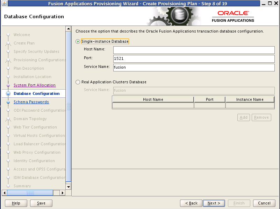The height and width of the screenshot is (209, 280).
Task: Select Database Configuration in step list
Action: 37,93
